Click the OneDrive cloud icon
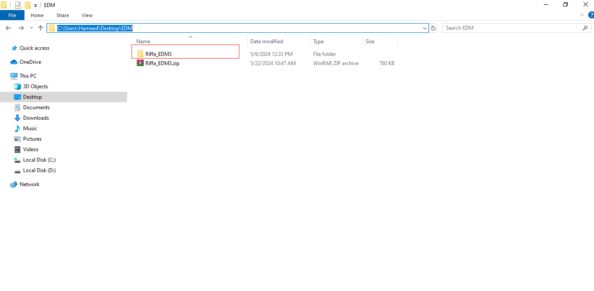Viewport: 594px width, 291px height. pyautogui.click(x=14, y=62)
